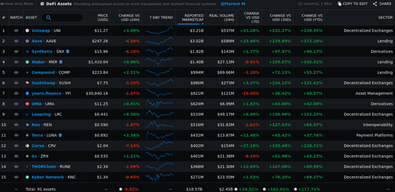This screenshot has height=192, width=395.
Task: Sort by Real Volume (24H) column header
Action: pos(221,18)
